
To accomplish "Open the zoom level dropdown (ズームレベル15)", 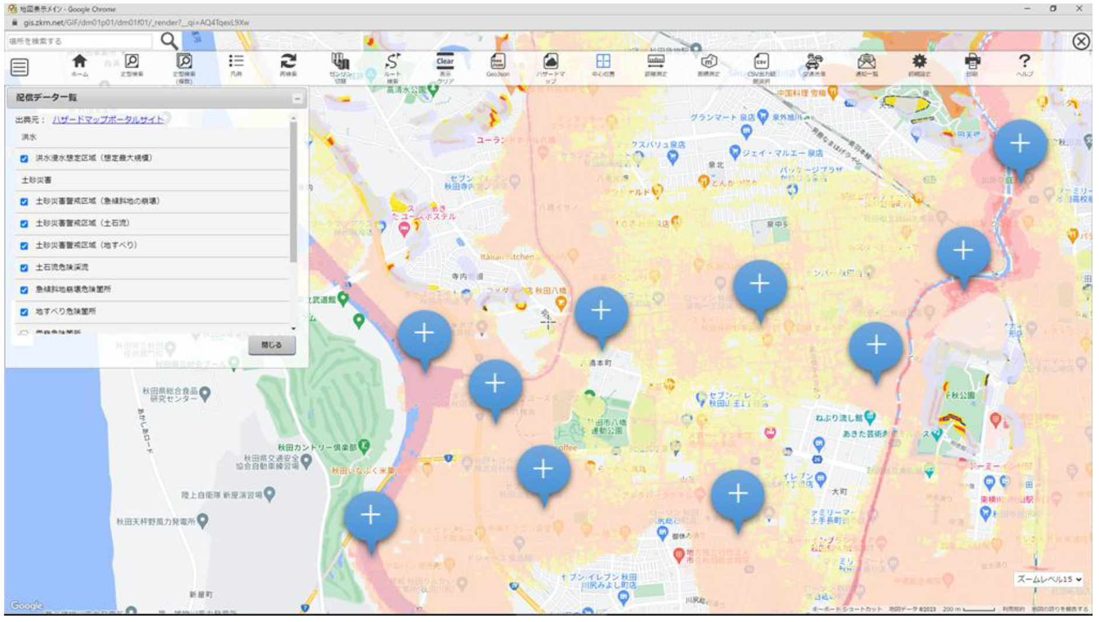I will point(1049,579).
